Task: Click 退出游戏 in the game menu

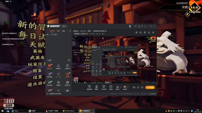Action: coord(36,84)
